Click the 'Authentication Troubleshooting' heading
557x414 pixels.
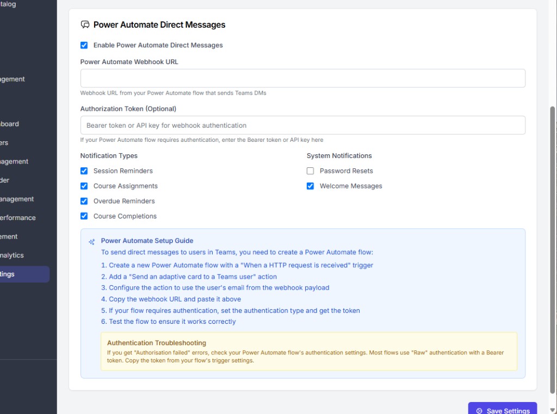coord(157,343)
